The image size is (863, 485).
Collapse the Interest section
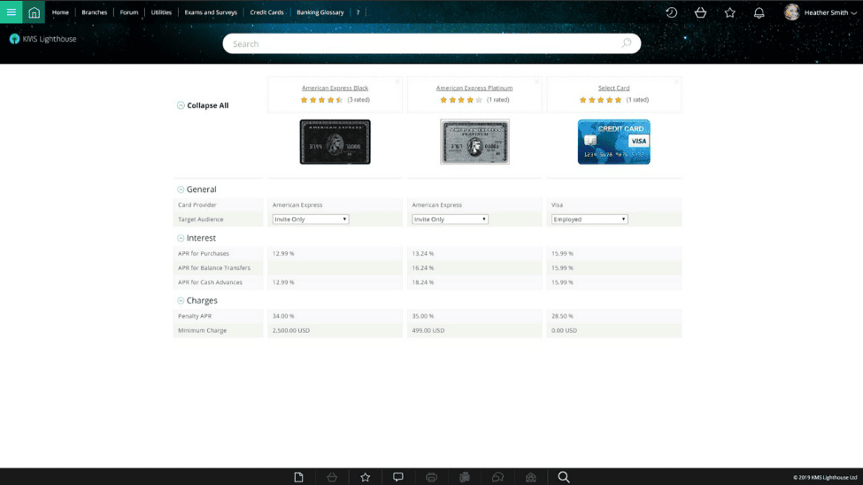181,238
